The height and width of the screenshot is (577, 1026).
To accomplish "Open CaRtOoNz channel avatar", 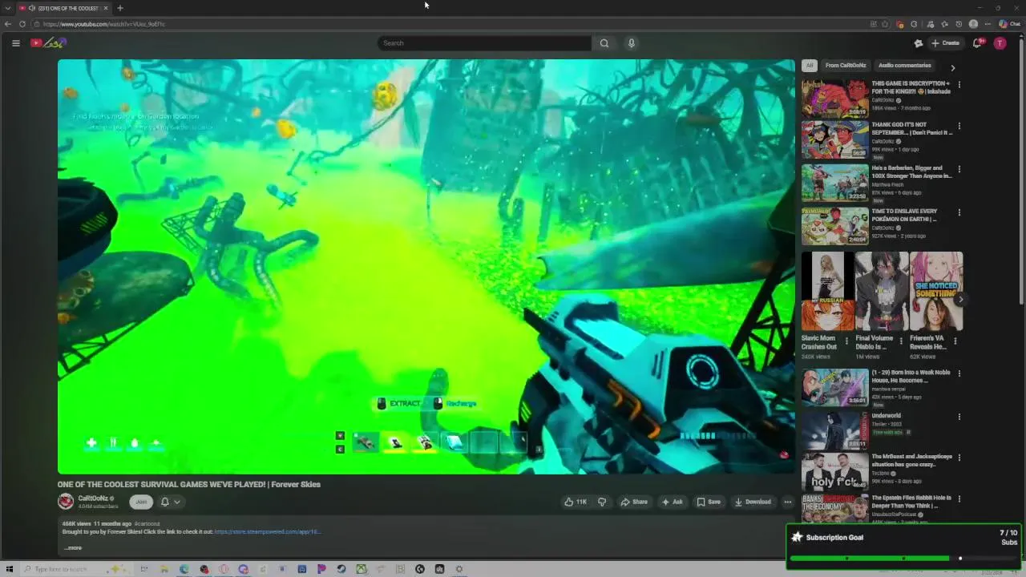I will click(x=66, y=502).
